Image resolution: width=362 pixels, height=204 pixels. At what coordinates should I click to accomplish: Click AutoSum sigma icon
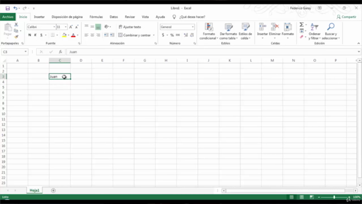tap(301, 24)
